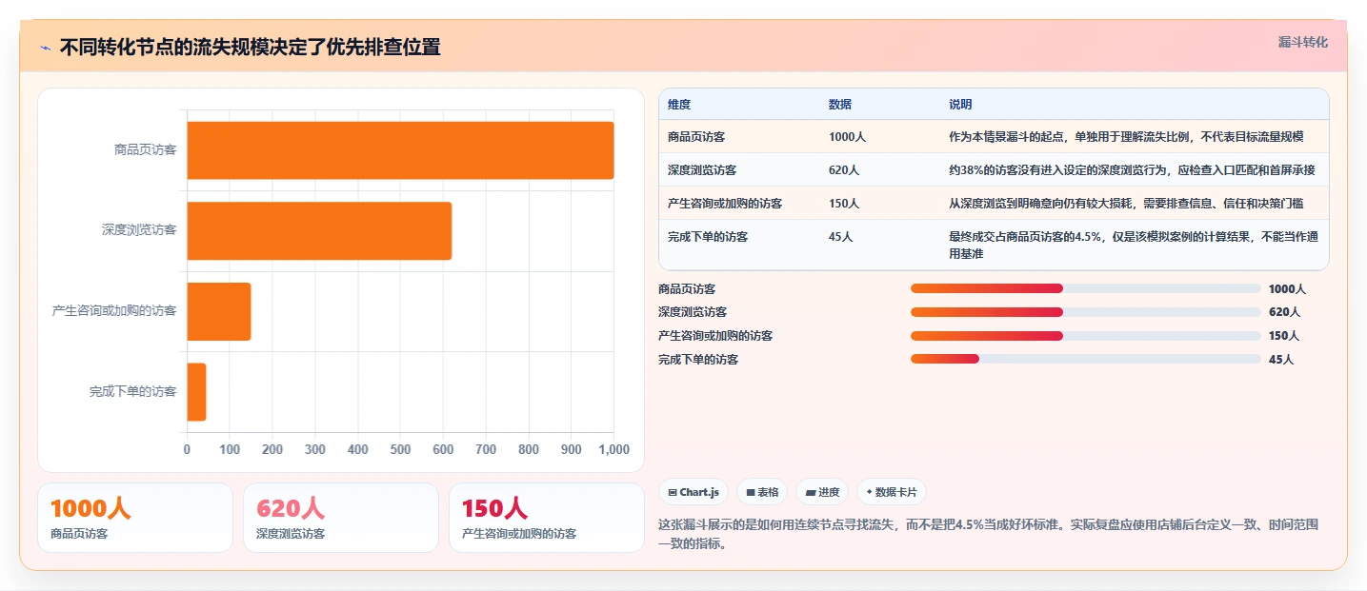
Task: Open the 150人 产生咨询或加购 data card
Action: [x=547, y=518]
